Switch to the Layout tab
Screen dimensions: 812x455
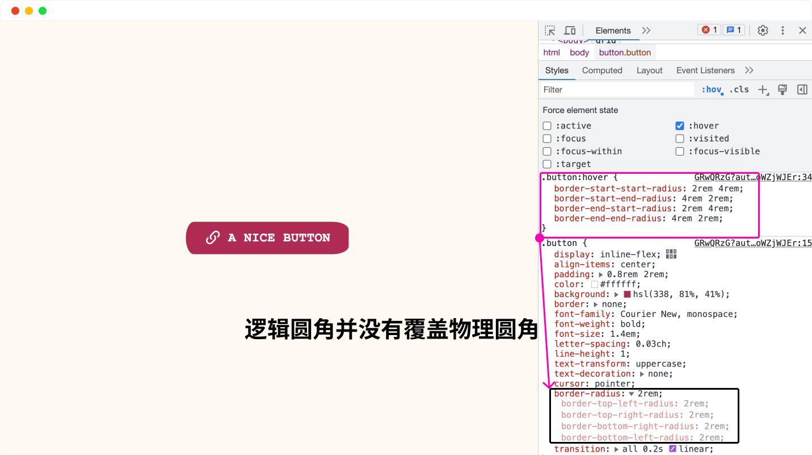649,70
